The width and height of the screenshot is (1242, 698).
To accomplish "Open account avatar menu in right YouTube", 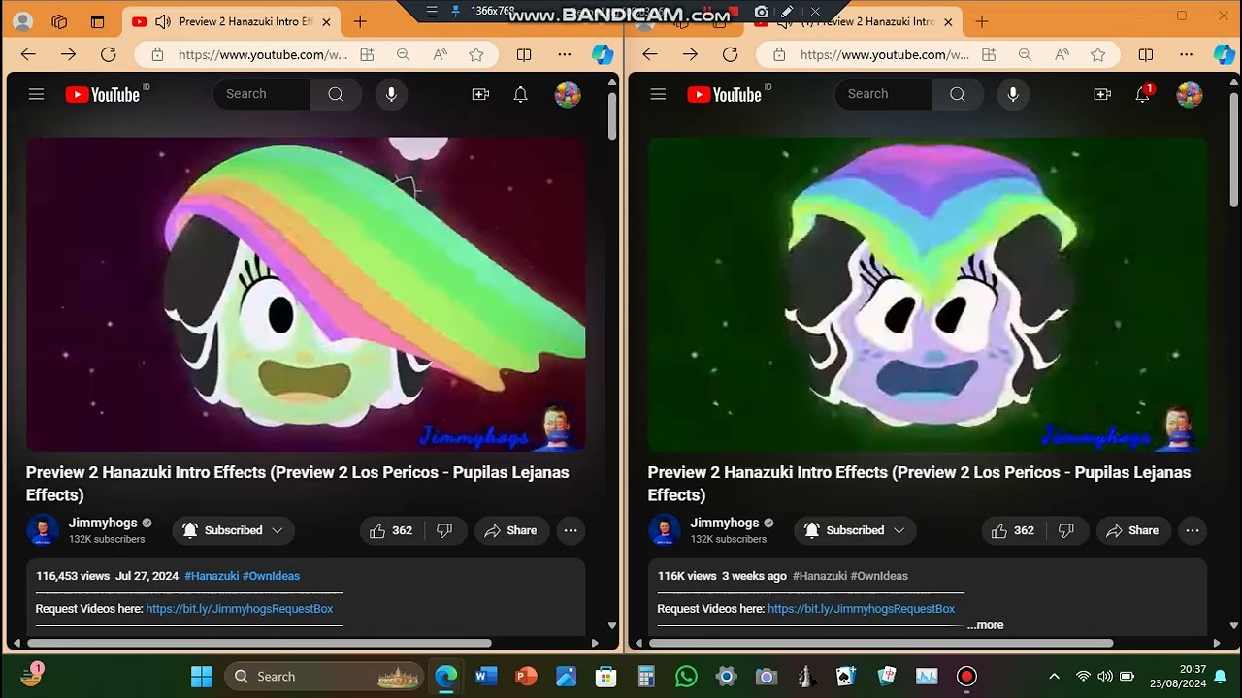I will (x=1190, y=94).
